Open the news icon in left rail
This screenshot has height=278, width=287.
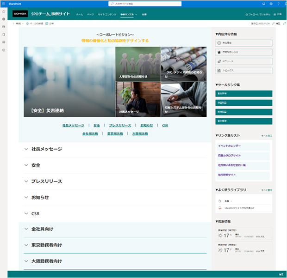tap(4, 27)
